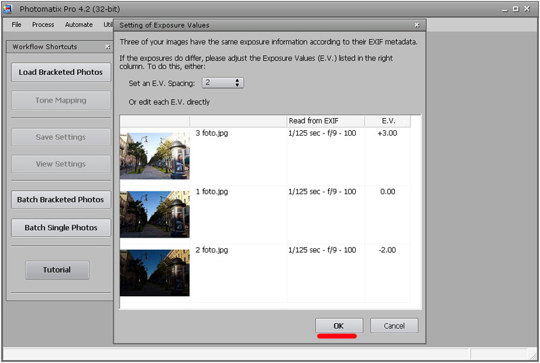Maximize the Photomatix Pro window
Viewport: 540px width, 363px height.
516,9
